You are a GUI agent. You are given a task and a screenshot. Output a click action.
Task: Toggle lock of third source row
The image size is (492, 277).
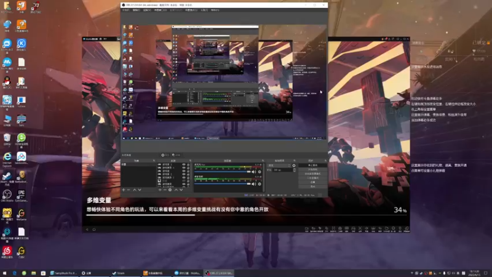pyautogui.click(x=188, y=171)
